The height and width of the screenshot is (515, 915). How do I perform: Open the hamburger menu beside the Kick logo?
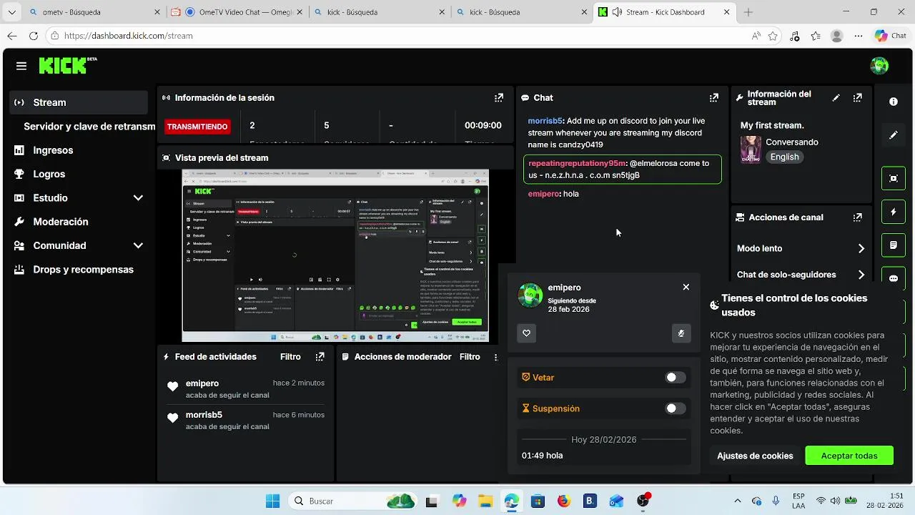point(21,66)
